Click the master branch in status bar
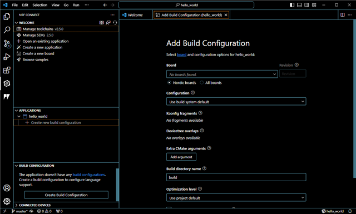Screen dimensions: 356x214 coord(19,211)
